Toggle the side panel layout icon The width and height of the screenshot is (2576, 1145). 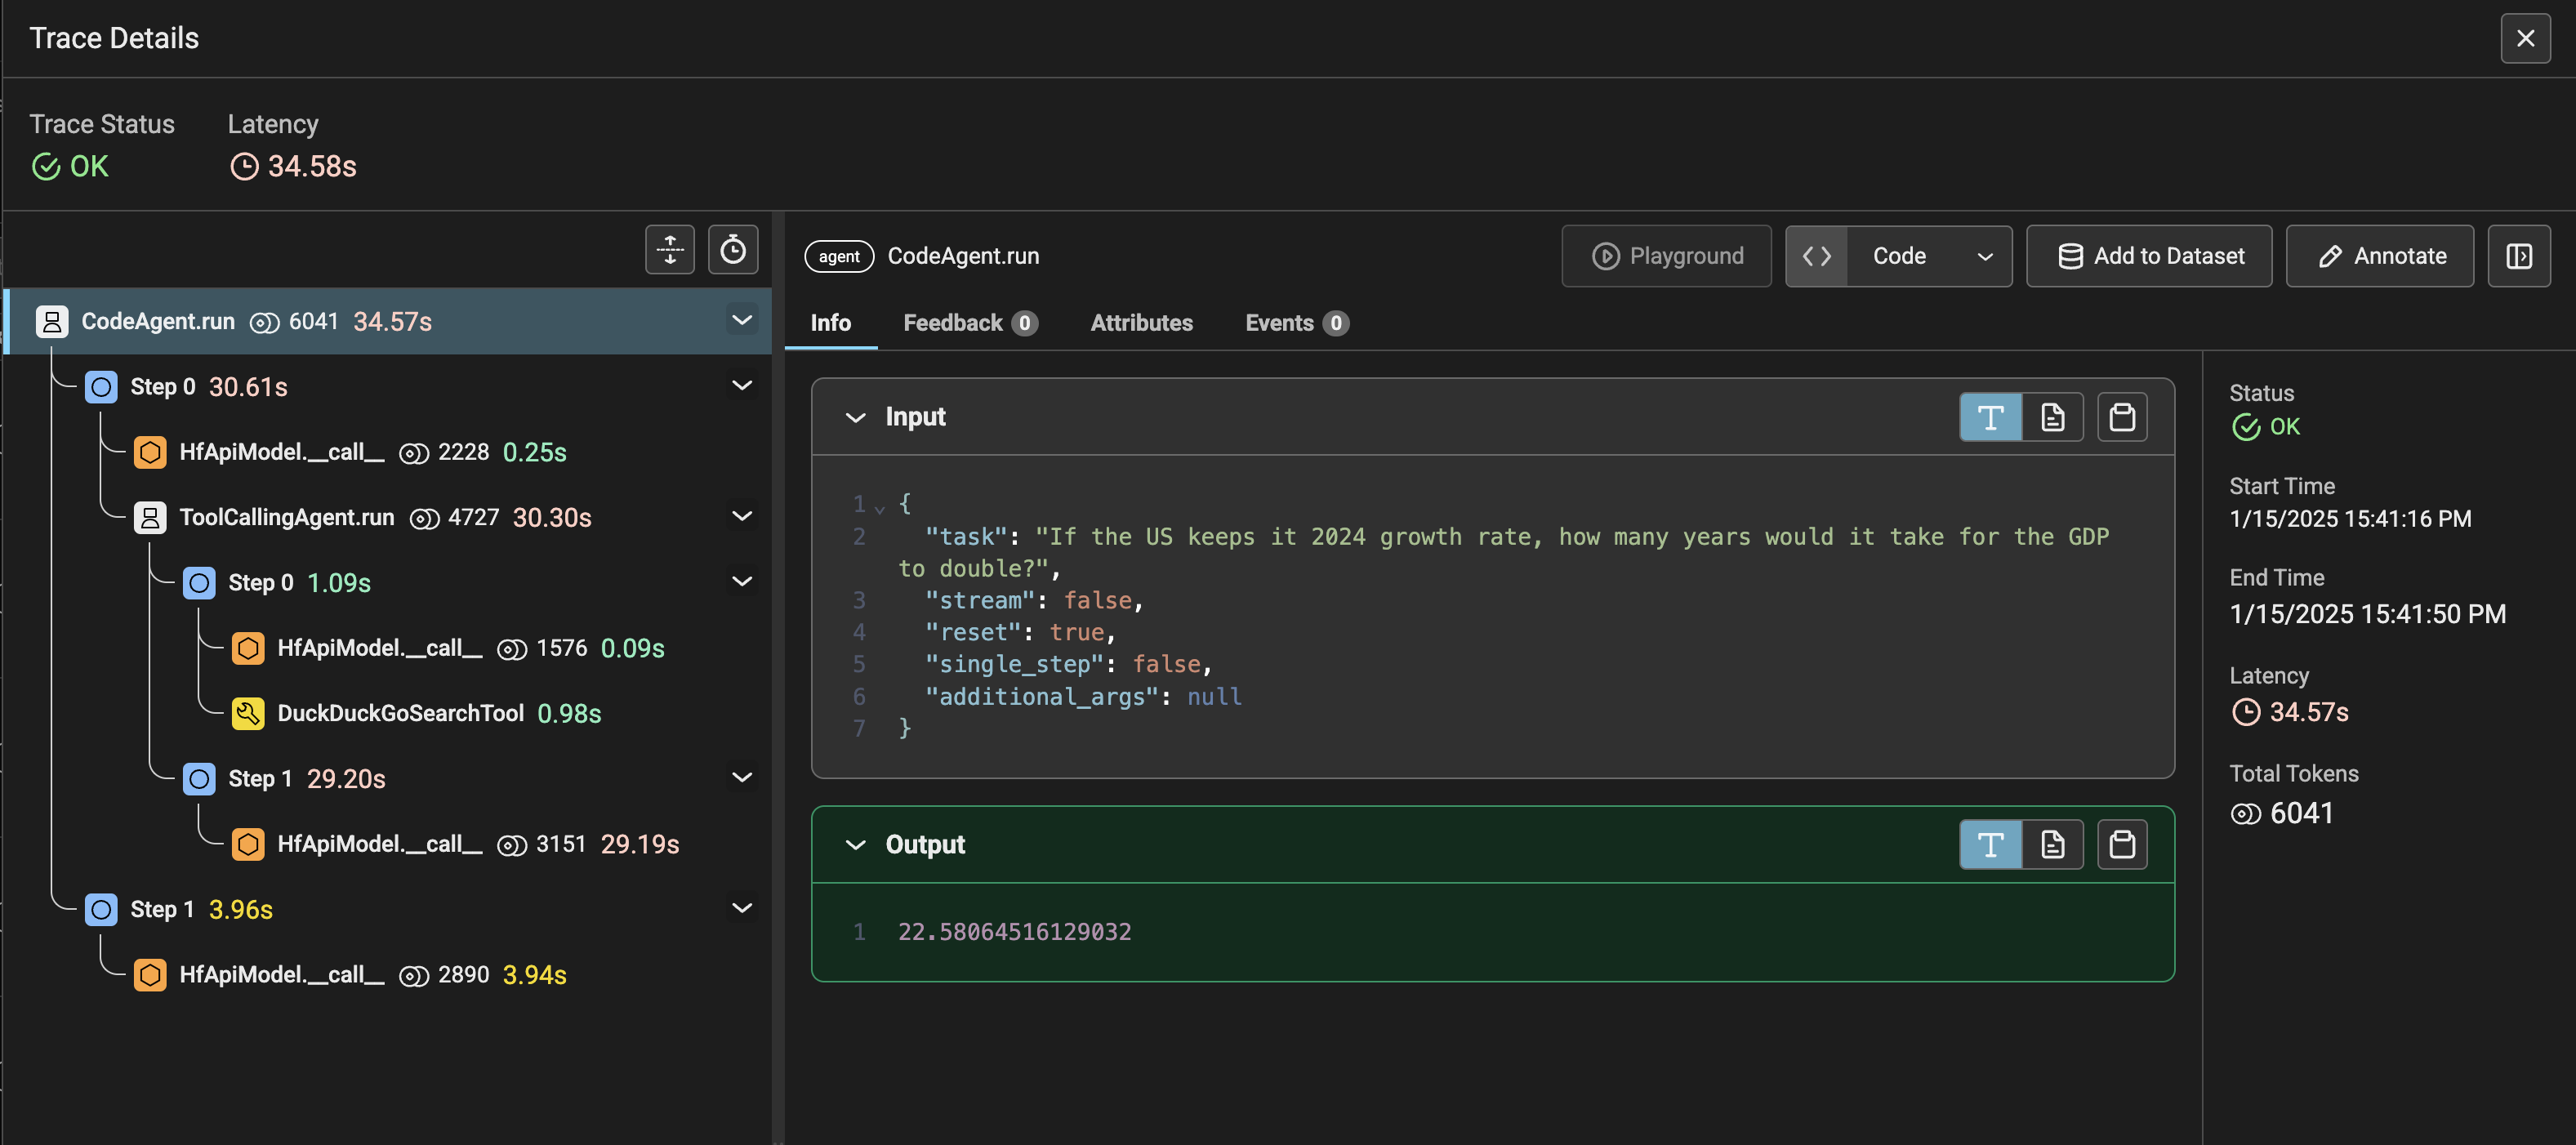click(2518, 257)
